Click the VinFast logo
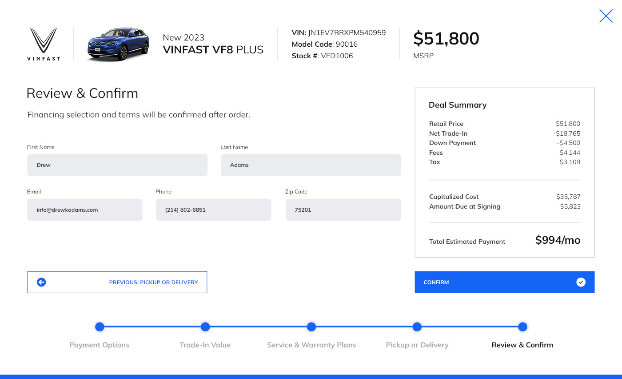The image size is (622, 379). click(44, 44)
